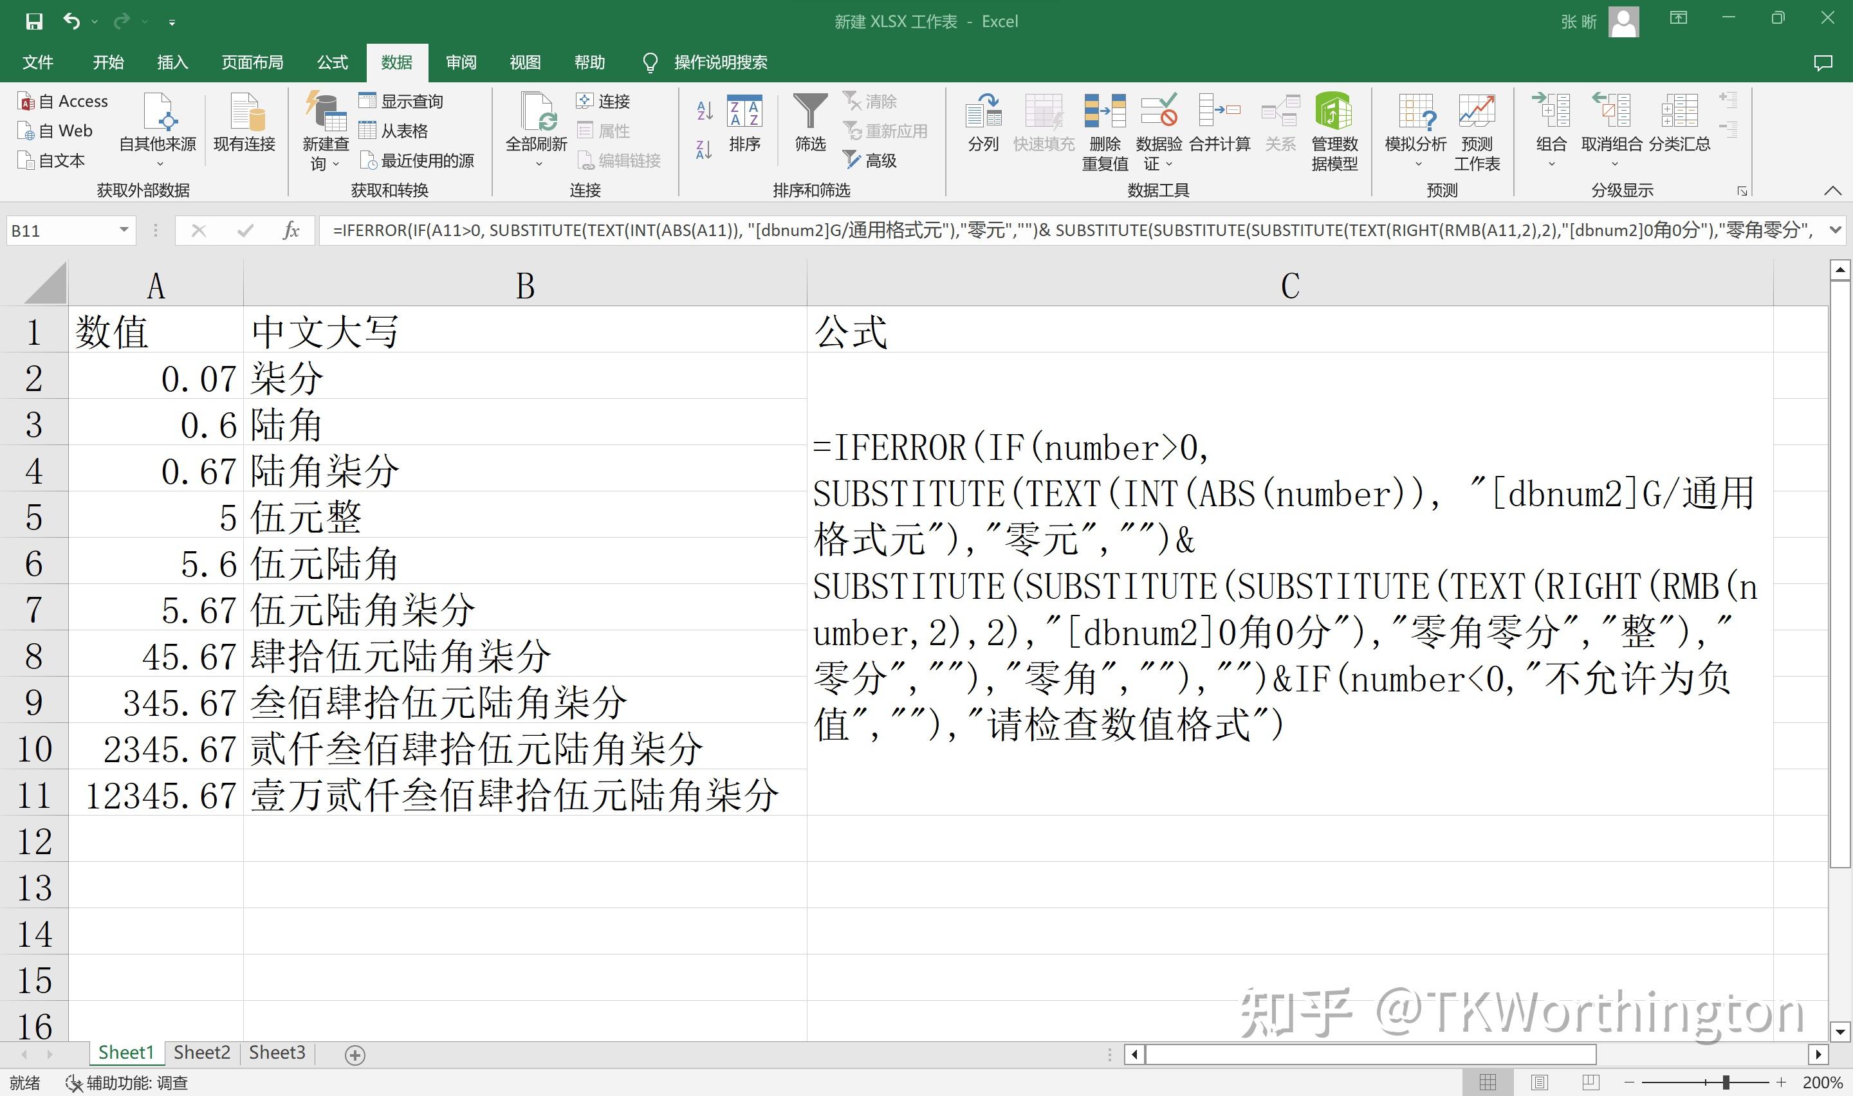Sort ascending A to Z
The image size is (1853, 1096).
(705, 111)
